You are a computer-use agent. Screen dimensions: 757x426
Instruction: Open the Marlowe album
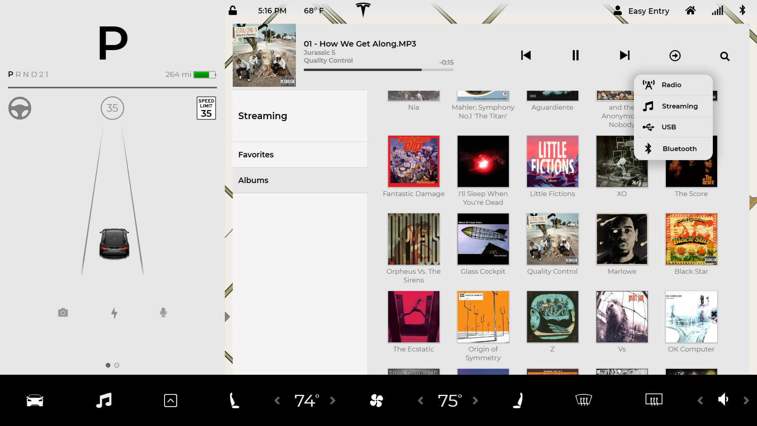click(622, 239)
